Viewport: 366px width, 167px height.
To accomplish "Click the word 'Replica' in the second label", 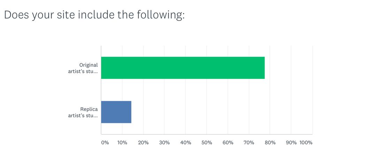I will [89, 109].
